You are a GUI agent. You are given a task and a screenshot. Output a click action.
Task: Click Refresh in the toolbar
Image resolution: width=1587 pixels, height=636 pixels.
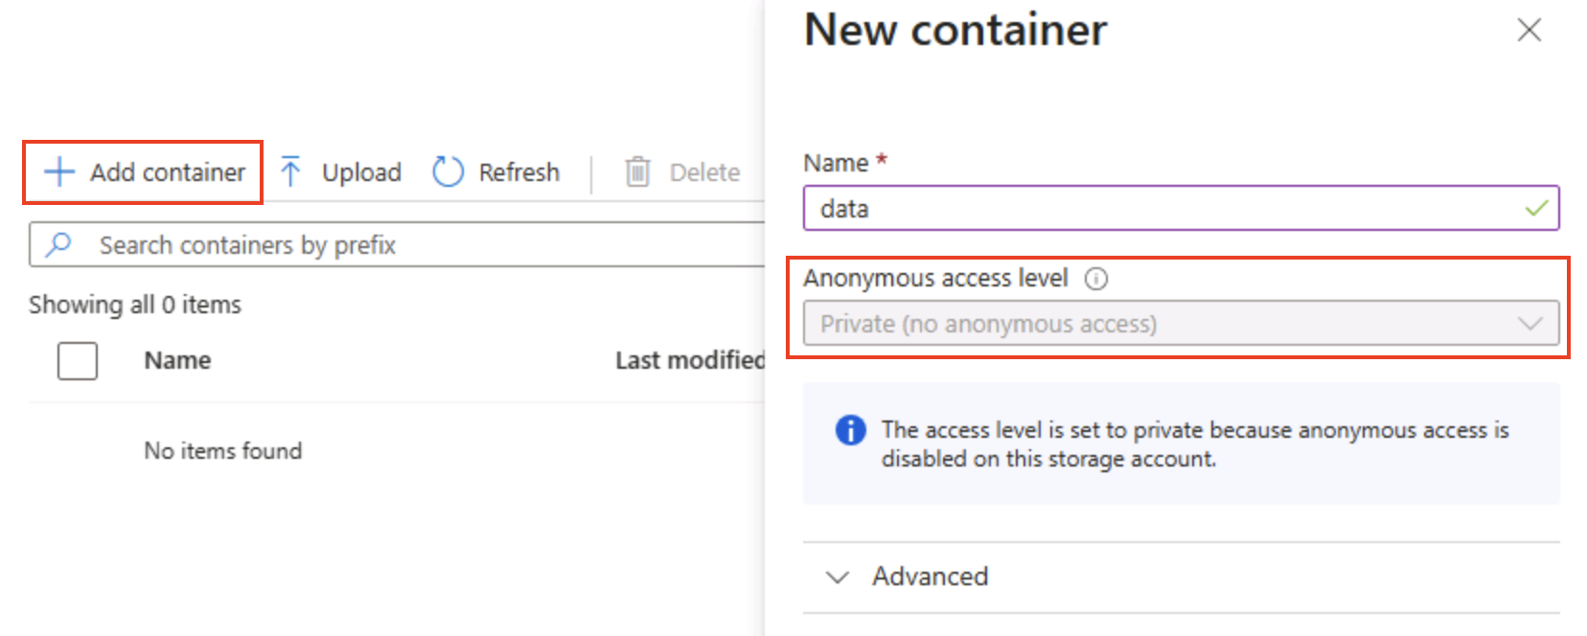518,171
